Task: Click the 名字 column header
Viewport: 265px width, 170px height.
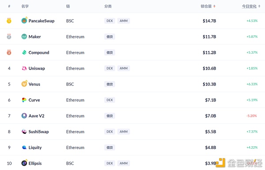Action: point(25,6)
